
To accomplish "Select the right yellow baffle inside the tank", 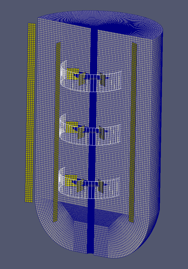I will pyautogui.click(x=133, y=129).
